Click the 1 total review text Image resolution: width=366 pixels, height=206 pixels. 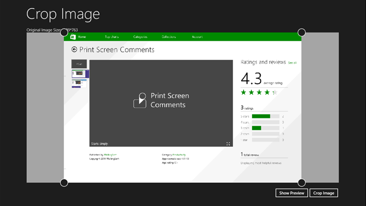[x=250, y=154]
